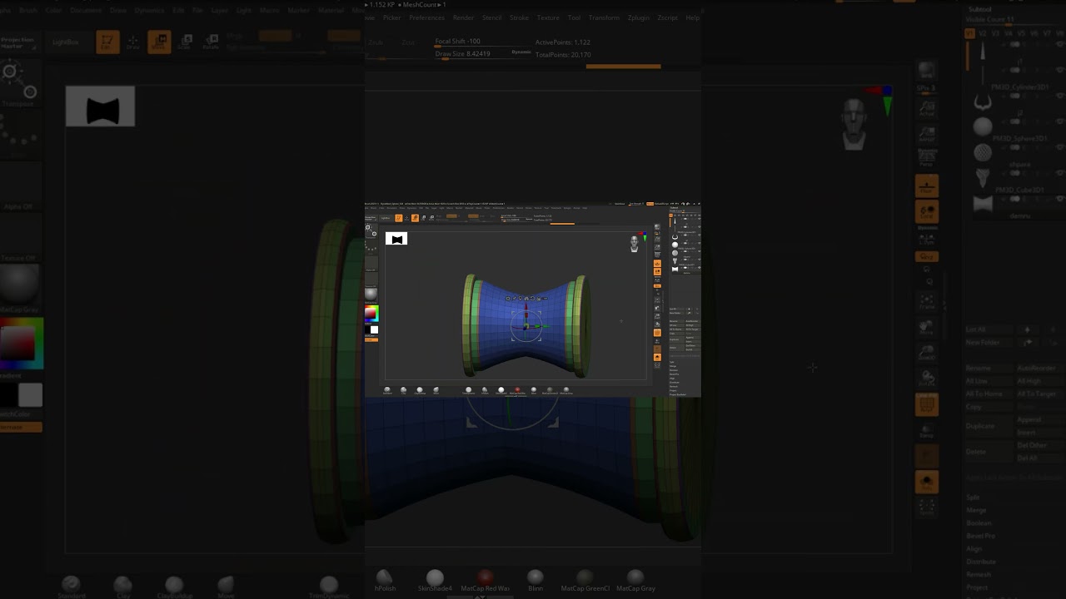Expand the Bevel Pro section
This screenshot has height=599, width=1066.
[x=980, y=536]
